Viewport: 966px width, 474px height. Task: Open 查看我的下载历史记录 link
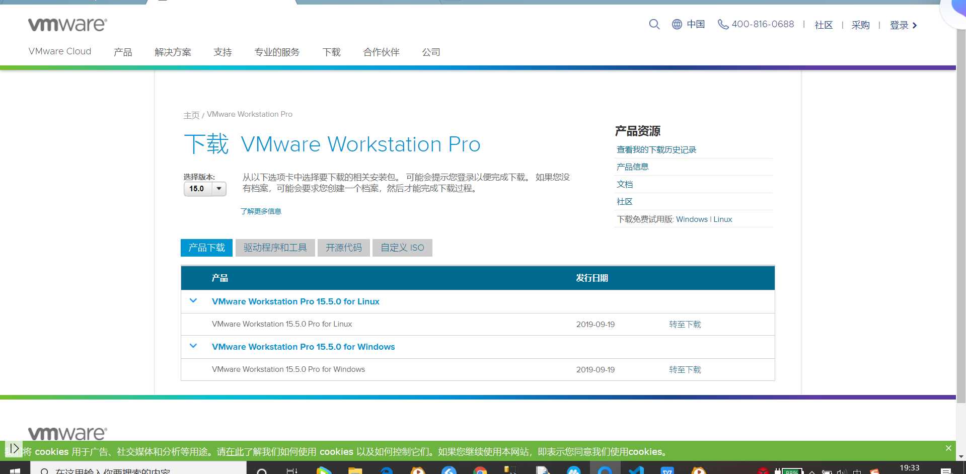point(656,149)
